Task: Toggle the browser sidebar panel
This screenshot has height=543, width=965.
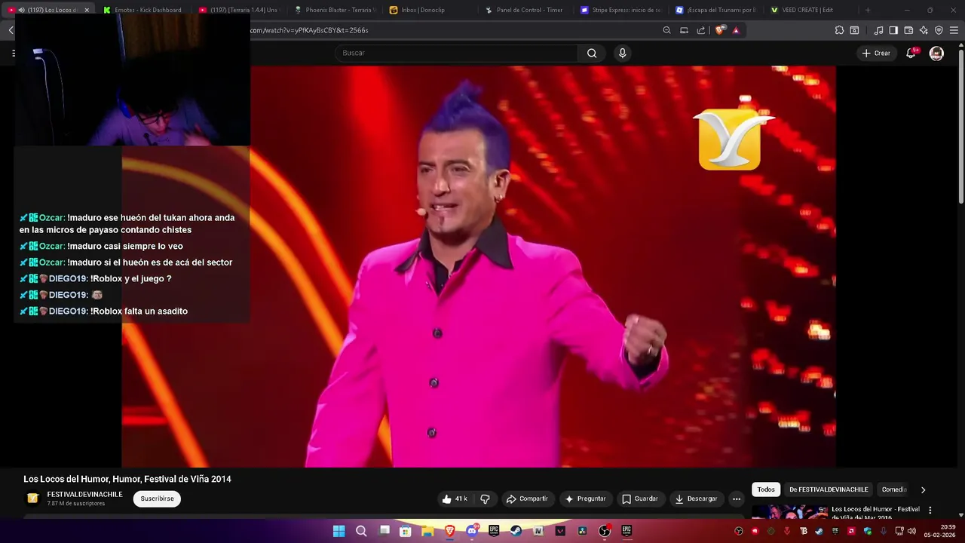Action: (893, 30)
